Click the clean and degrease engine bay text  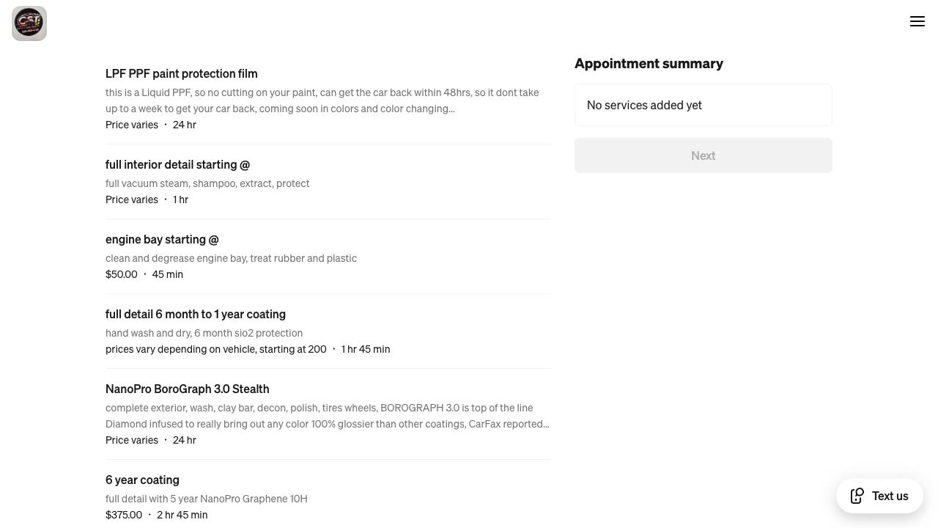tap(231, 258)
